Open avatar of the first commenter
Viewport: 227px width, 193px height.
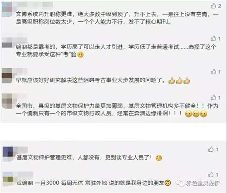click(x=7, y=9)
